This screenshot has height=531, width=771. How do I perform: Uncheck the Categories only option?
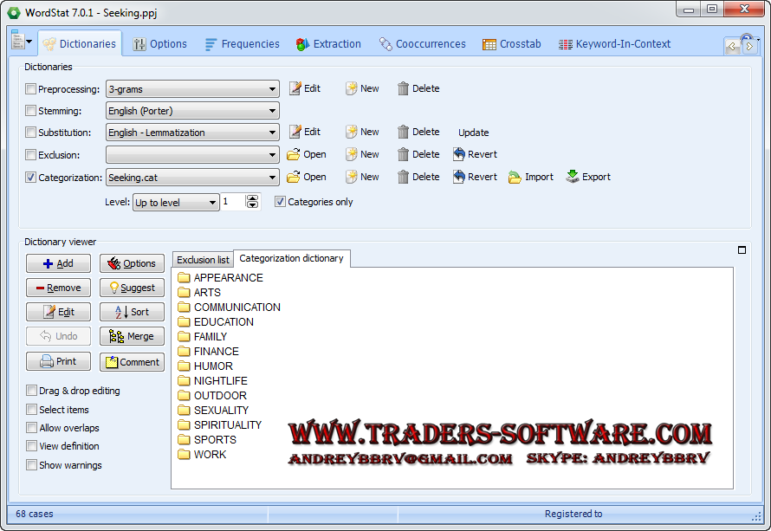[x=280, y=202]
